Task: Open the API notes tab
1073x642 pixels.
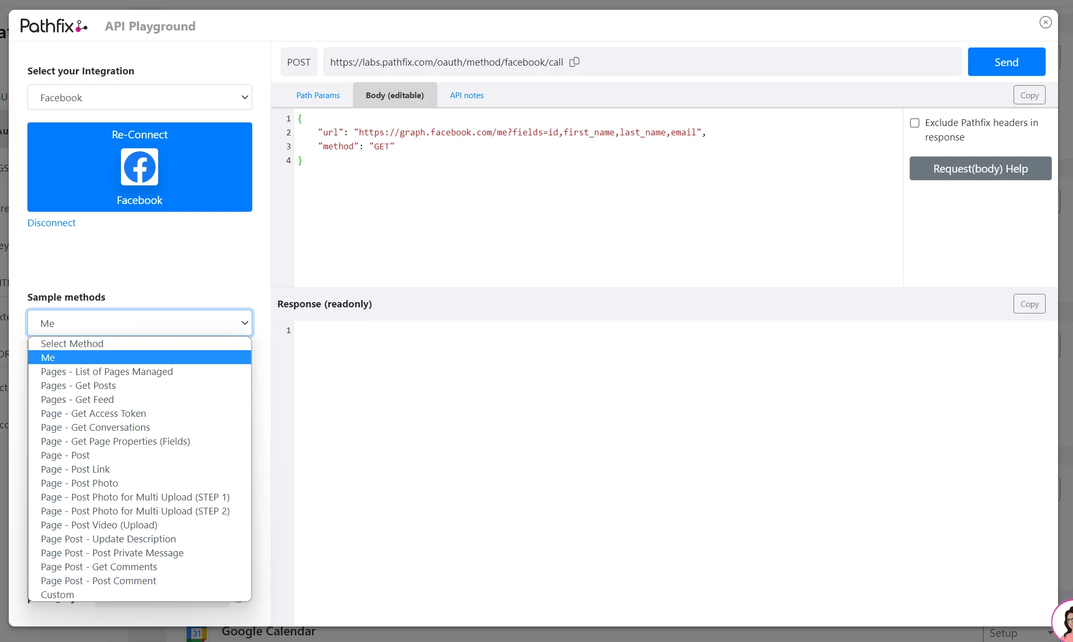Action: point(467,95)
